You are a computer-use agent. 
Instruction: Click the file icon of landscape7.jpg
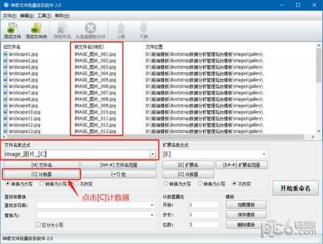point(5,92)
